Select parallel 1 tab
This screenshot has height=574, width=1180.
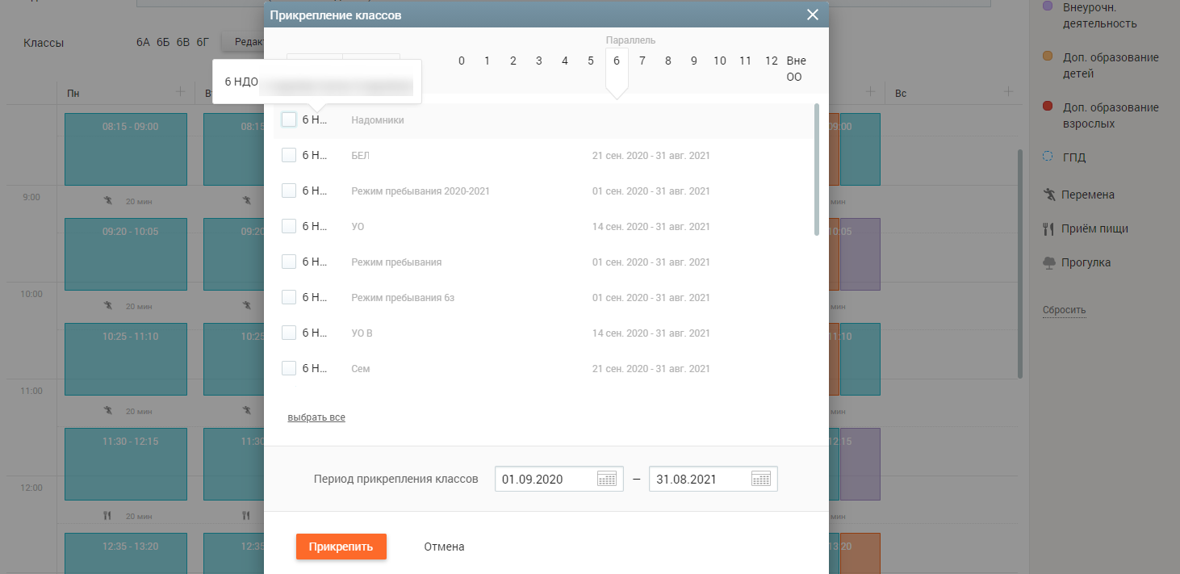tap(487, 61)
